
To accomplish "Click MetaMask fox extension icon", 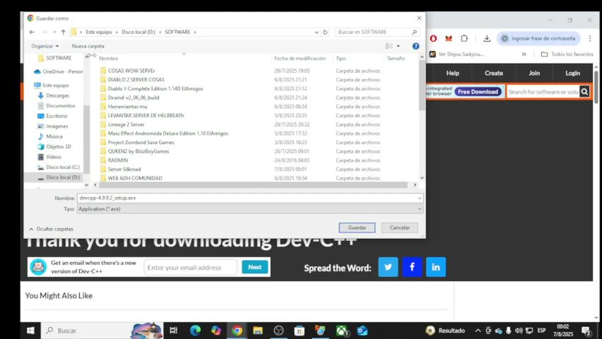I will tap(449, 39).
